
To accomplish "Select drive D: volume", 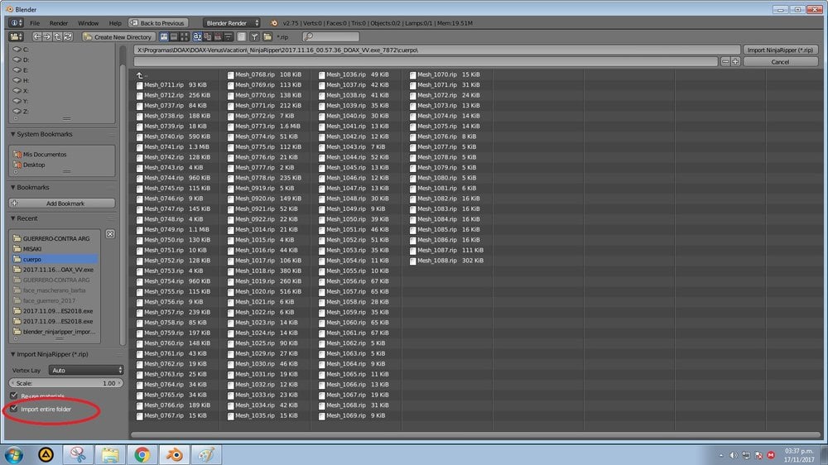I will point(22,60).
